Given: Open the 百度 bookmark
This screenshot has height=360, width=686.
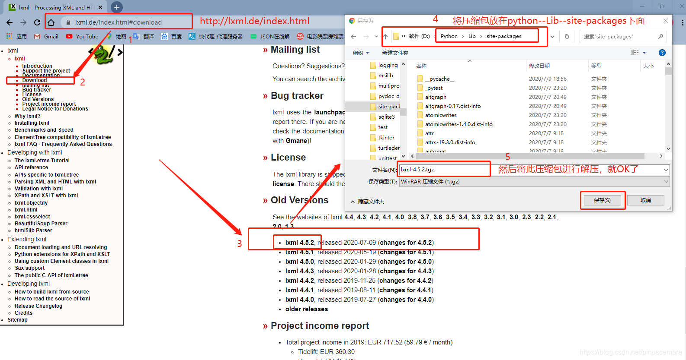Looking at the screenshot, I should tap(171, 37).
